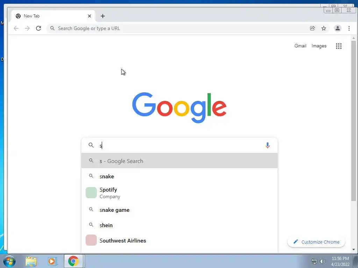This screenshot has width=358, height=268.
Task: Maximize the Chrome window
Action: coord(337,10)
